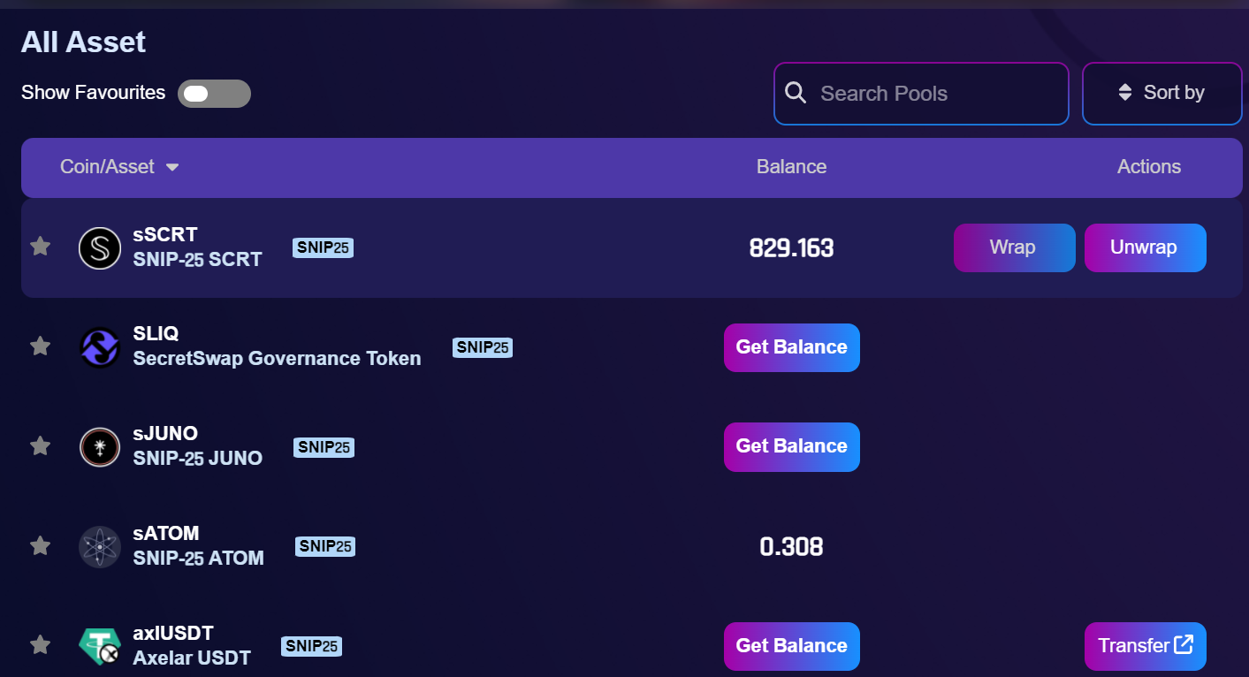The width and height of the screenshot is (1249, 677).
Task: Click the sATOM token logo
Action: (x=100, y=547)
